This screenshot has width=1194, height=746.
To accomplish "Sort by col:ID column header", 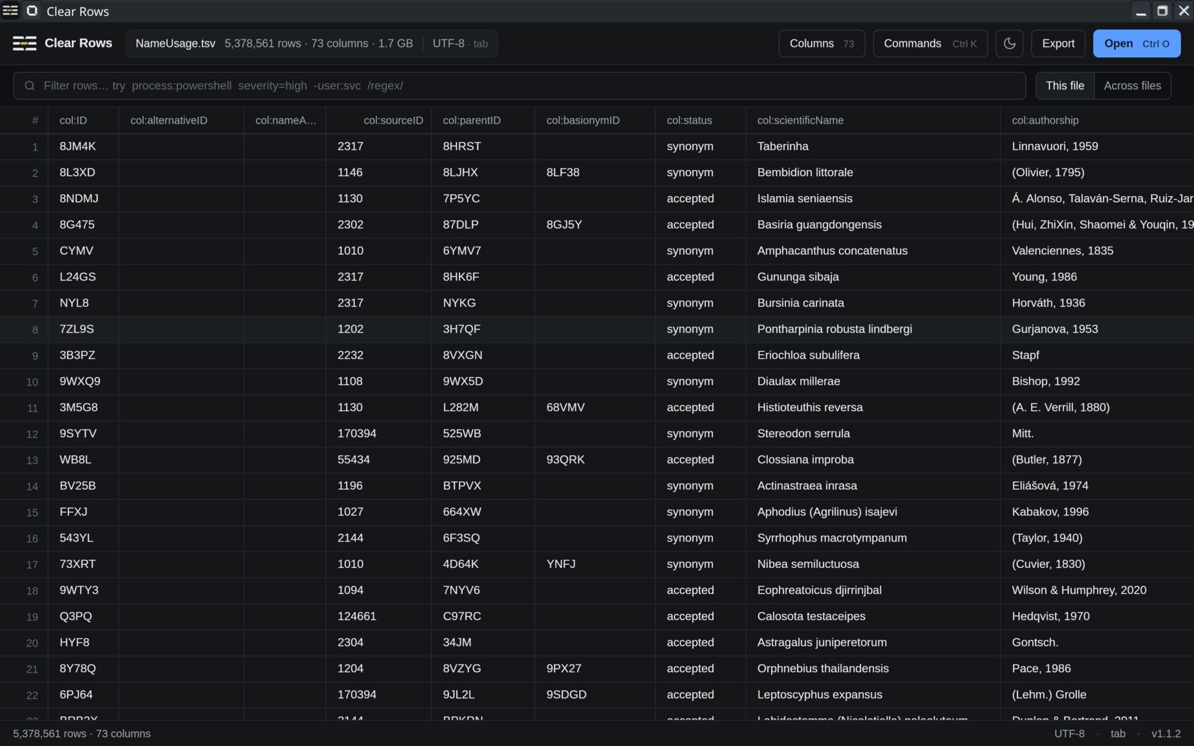I will click(83, 120).
